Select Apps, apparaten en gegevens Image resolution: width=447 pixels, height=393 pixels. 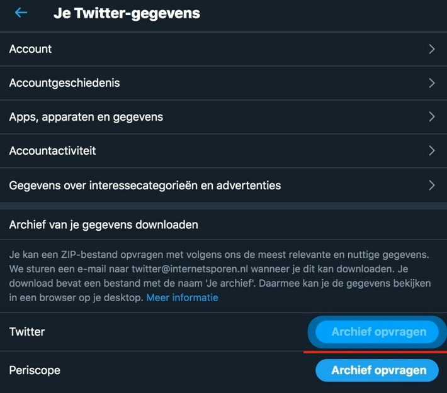[224, 117]
